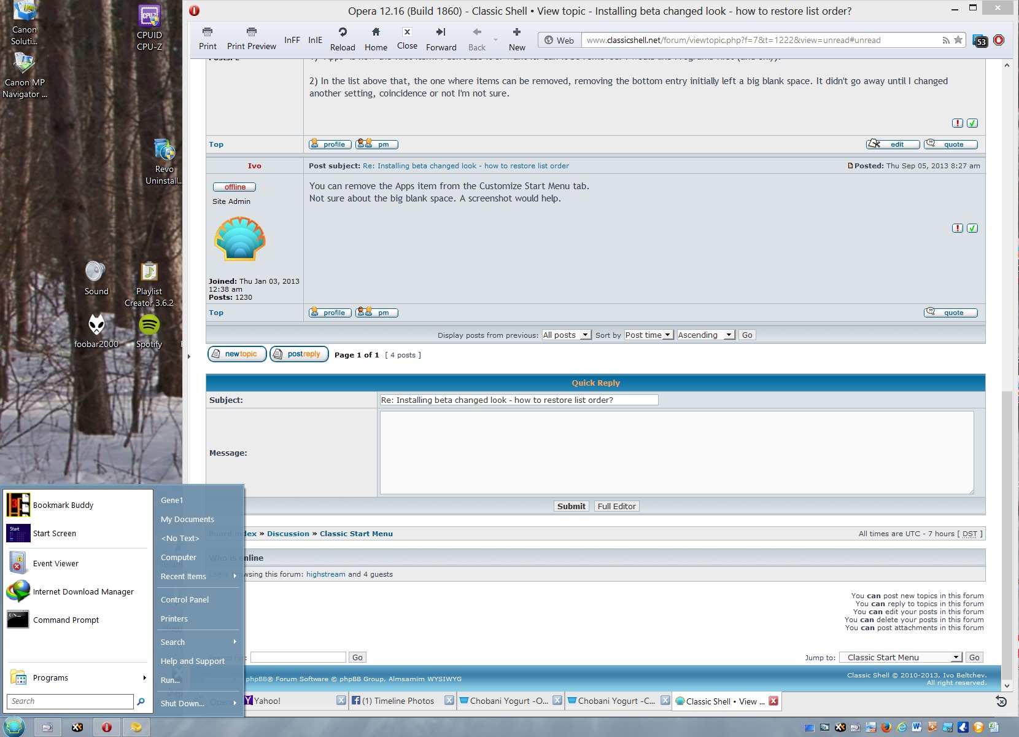
Task: Bookmark page with the star icon
Action: (958, 40)
